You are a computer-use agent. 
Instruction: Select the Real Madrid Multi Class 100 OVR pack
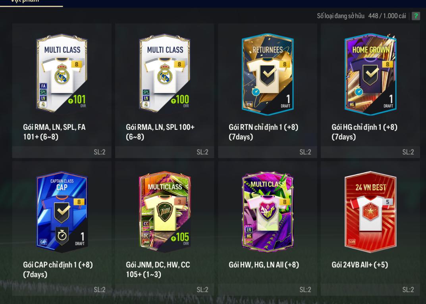(x=165, y=72)
